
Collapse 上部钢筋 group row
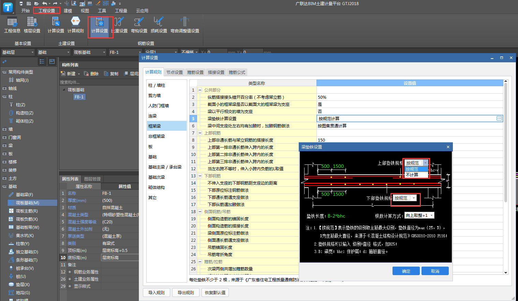[x=200, y=133]
